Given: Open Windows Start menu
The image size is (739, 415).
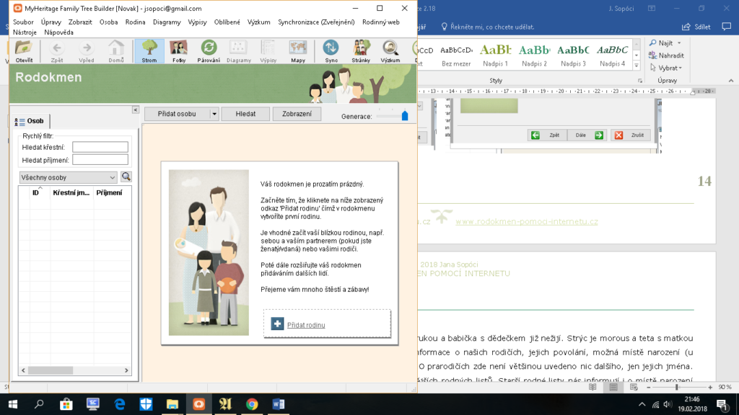Looking at the screenshot, I should coord(13,404).
